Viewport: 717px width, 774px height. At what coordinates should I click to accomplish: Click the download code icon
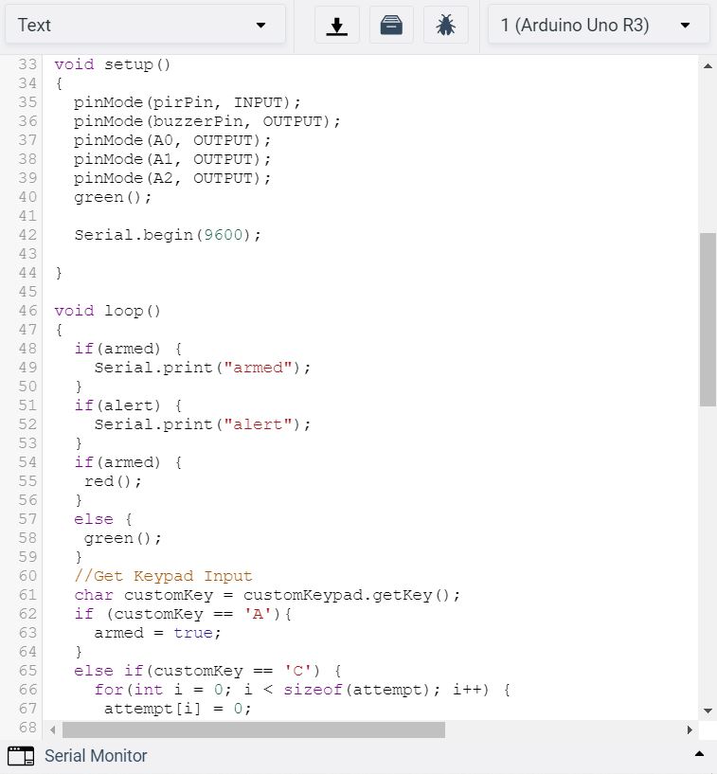tap(337, 26)
